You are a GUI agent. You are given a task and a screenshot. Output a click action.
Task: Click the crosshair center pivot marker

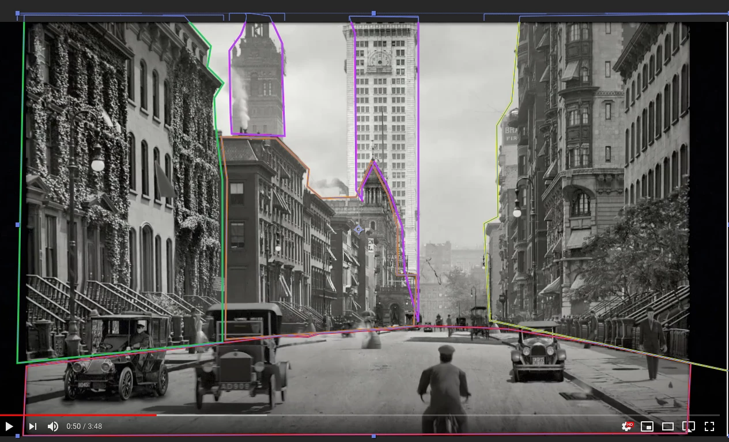(x=358, y=230)
